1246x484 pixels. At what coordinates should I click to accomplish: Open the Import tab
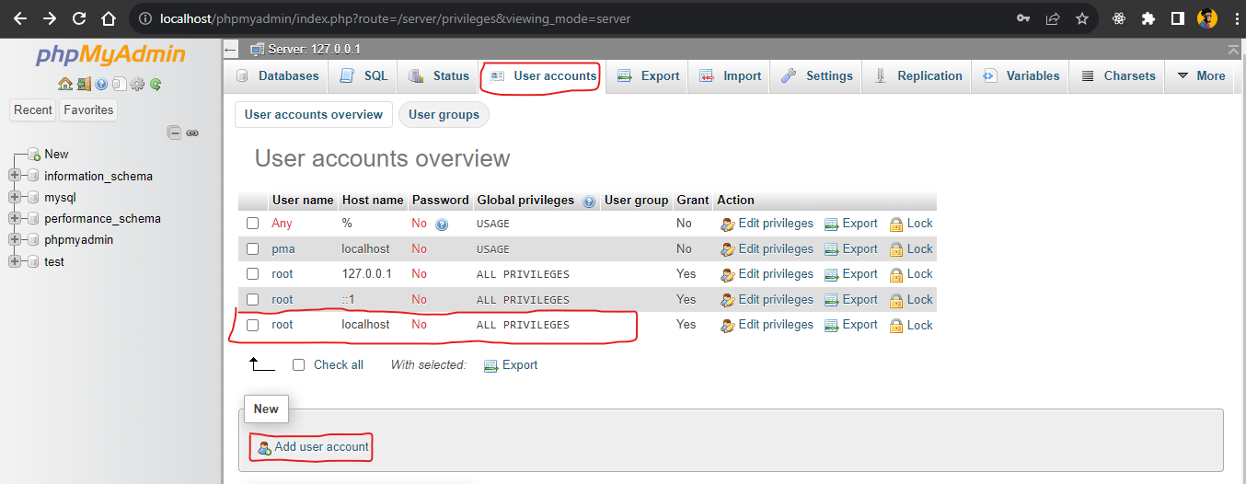(x=731, y=76)
